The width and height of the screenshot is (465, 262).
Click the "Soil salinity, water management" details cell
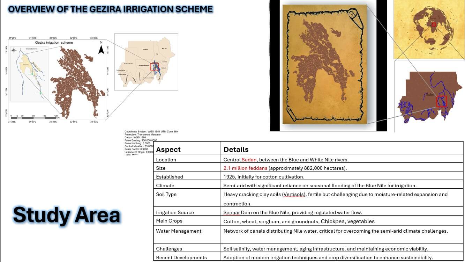point(342,248)
